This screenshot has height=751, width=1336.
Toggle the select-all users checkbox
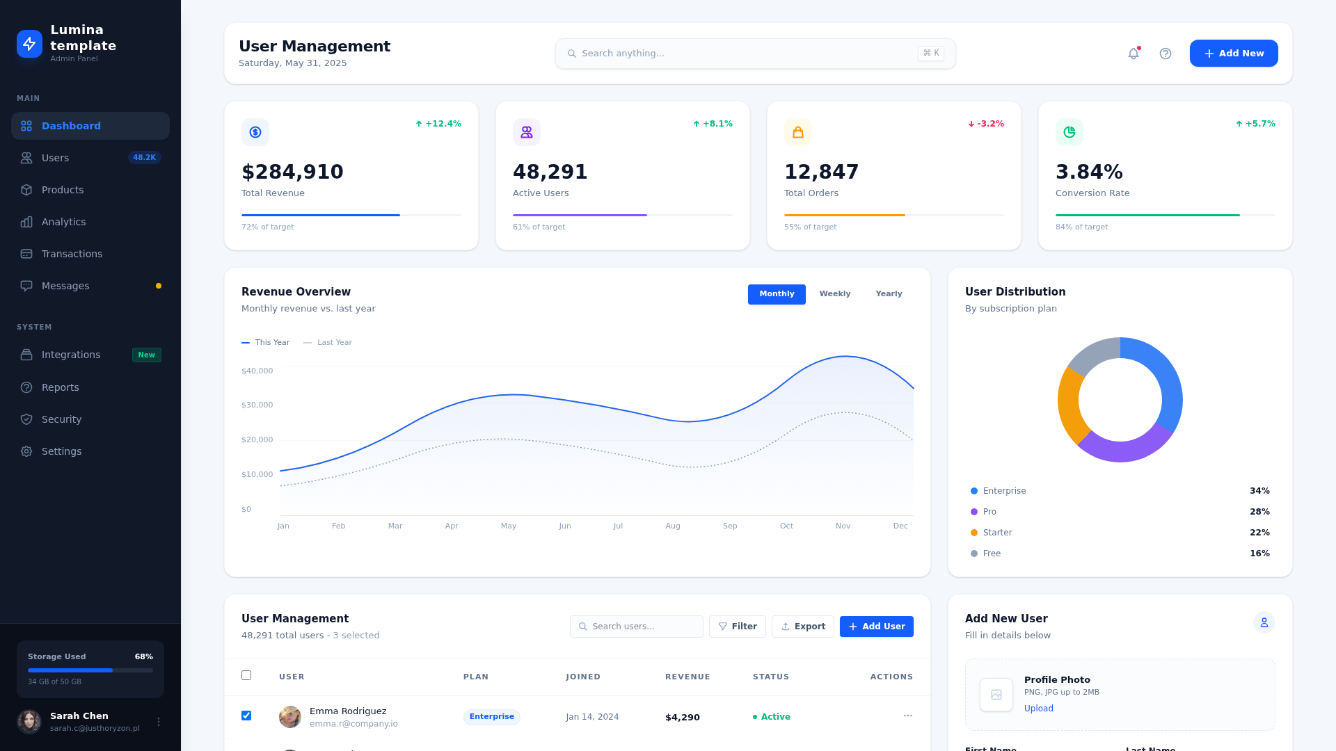coord(246,675)
